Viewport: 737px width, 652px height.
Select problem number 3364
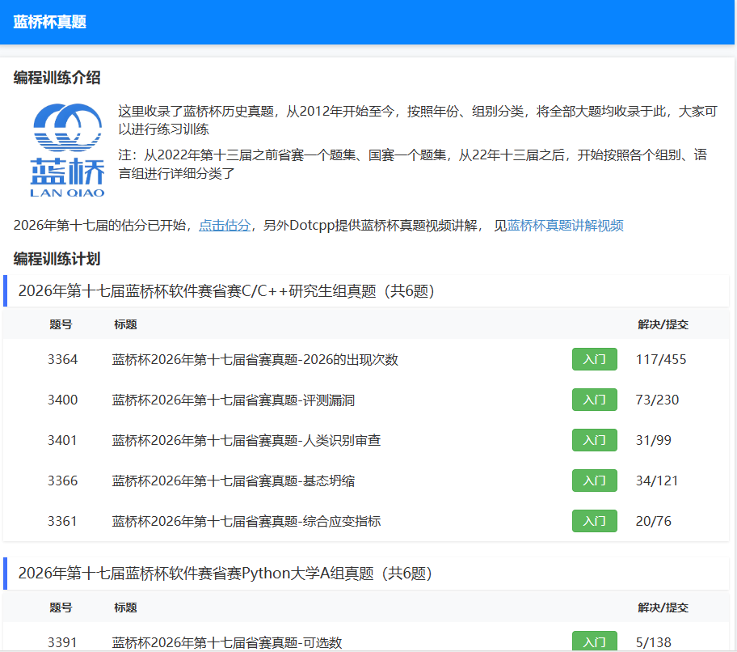pos(62,359)
